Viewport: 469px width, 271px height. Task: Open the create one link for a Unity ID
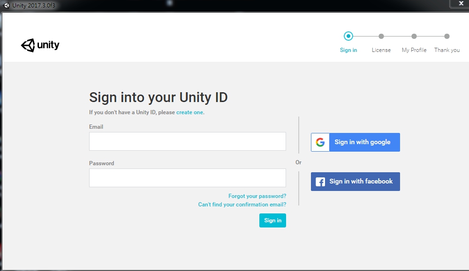[x=189, y=112]
